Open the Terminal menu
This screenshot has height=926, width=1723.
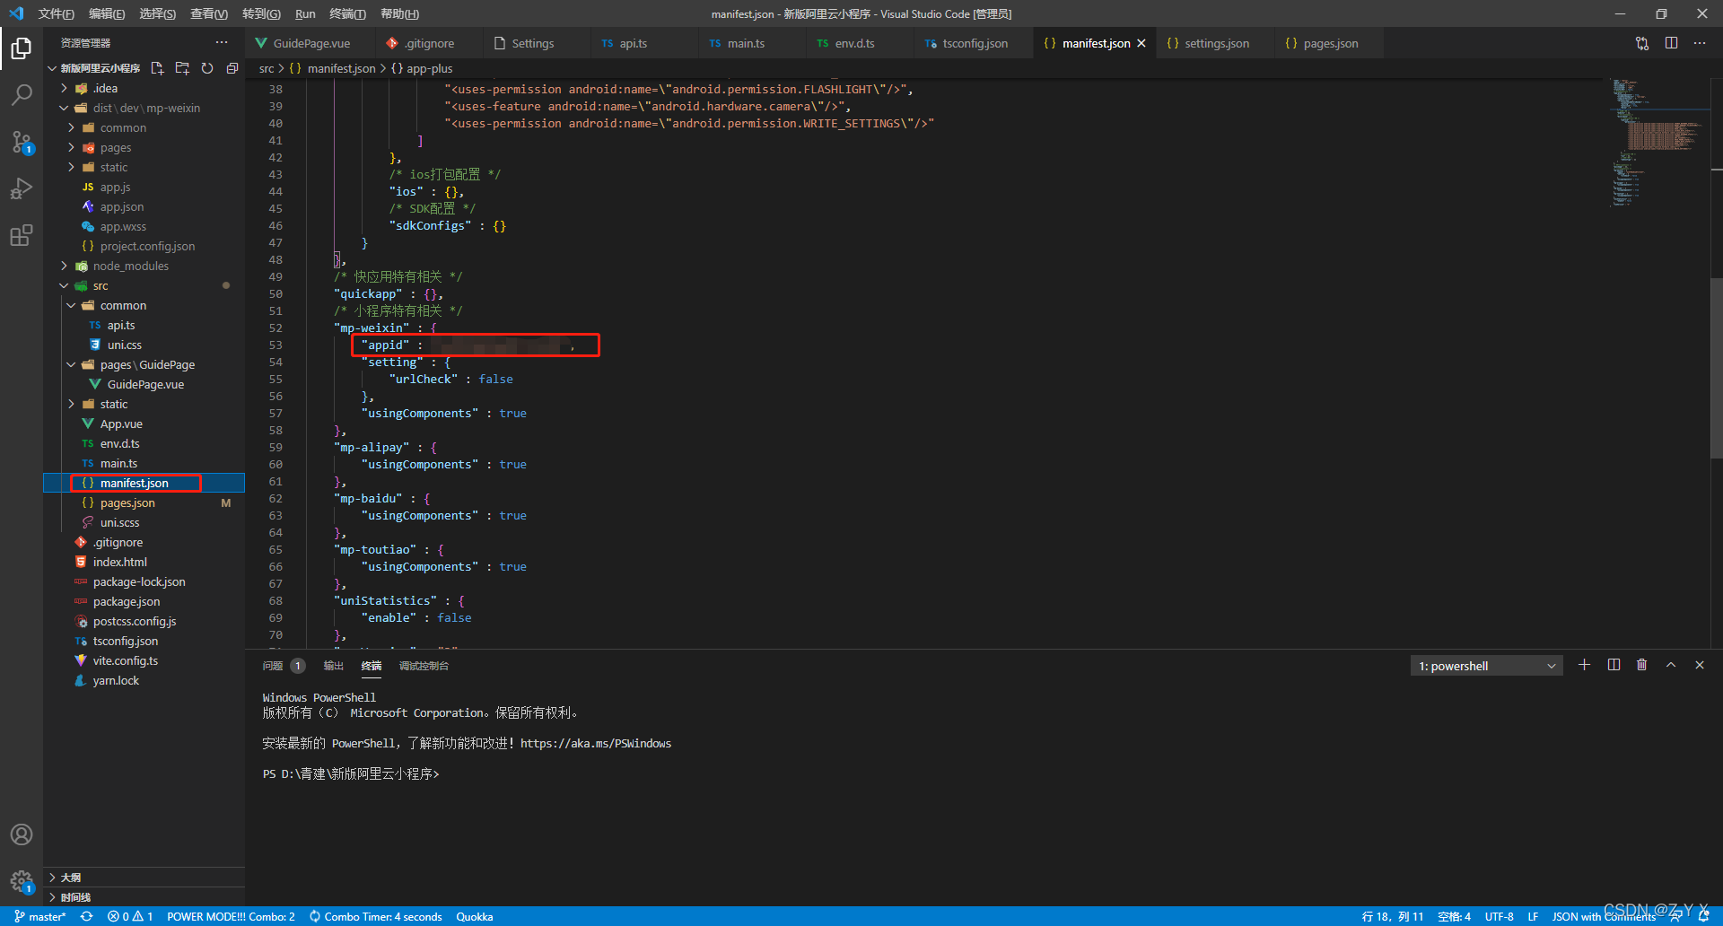click(x=347, y=13)
